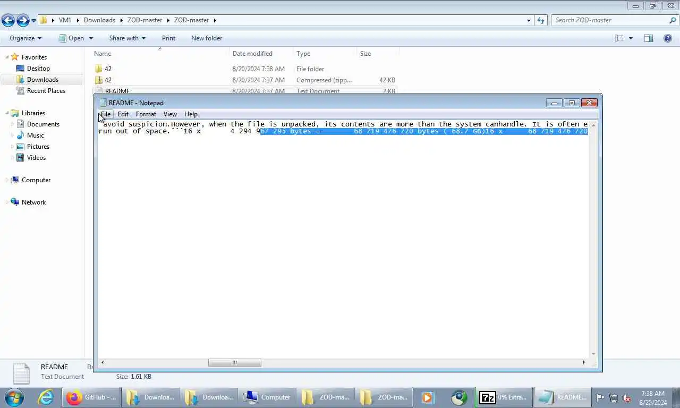Image resolution: width=680 pixels, height=408 pixels.
Task: Click in the Search ZOD-master field
Action: (609, 20)
